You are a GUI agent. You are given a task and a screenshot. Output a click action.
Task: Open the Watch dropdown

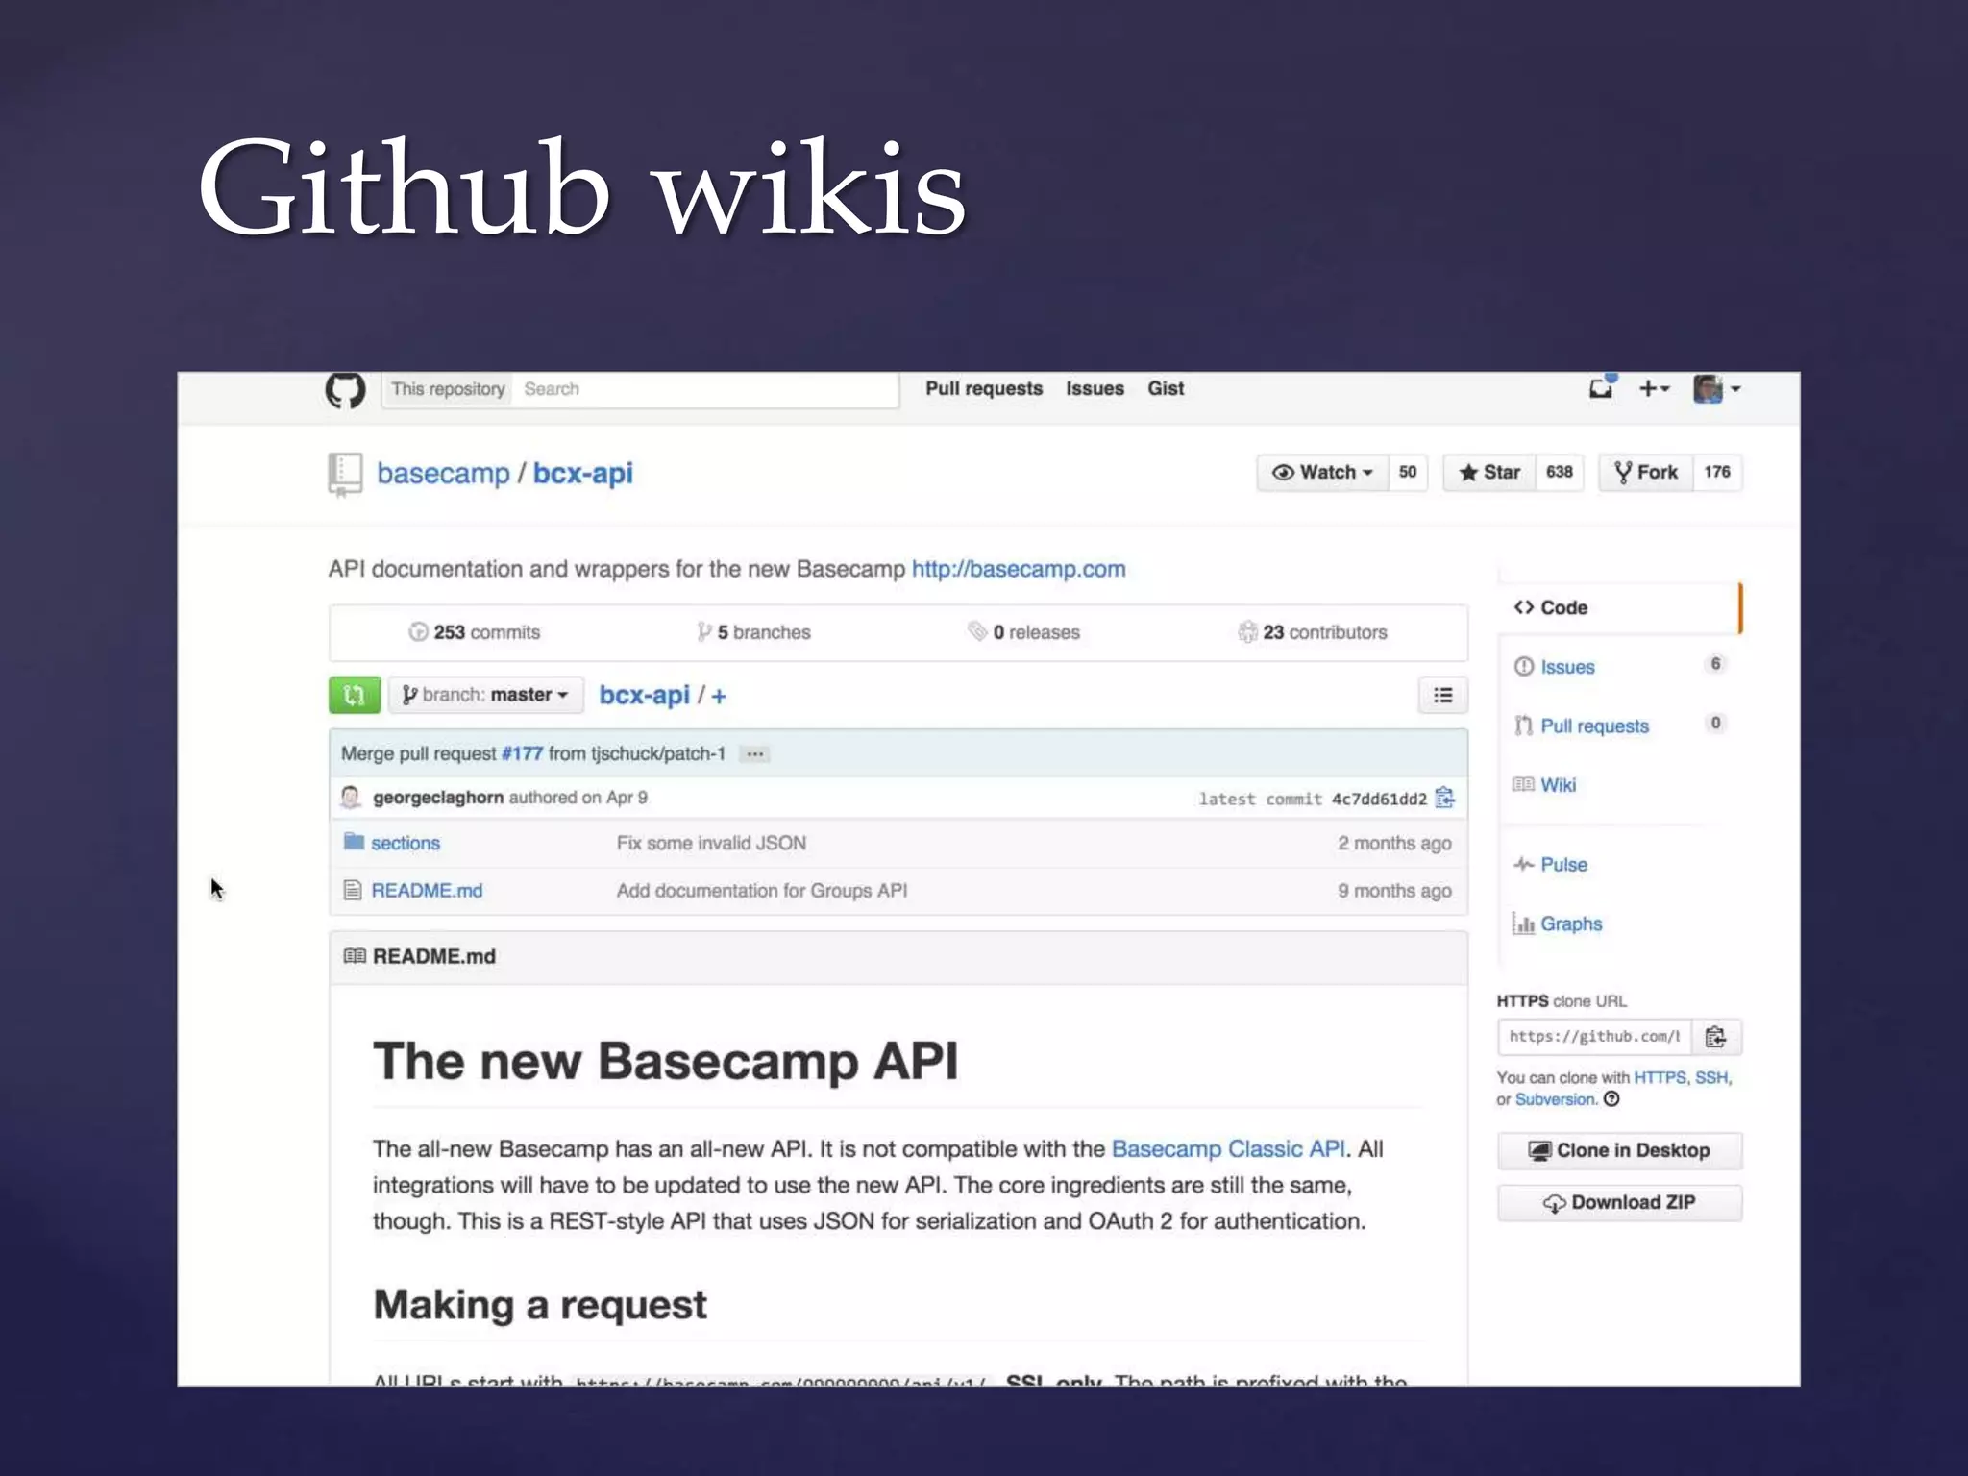point(1322,472)
